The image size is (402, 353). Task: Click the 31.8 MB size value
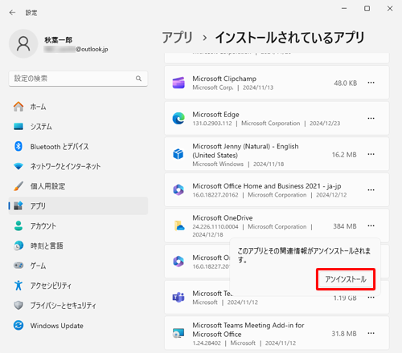coord(344,334)
